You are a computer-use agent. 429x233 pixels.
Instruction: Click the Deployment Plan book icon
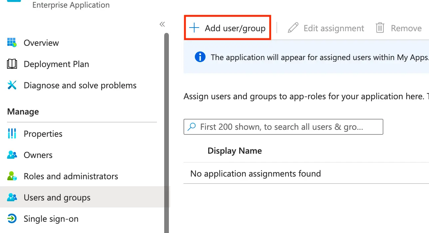point(12,64)
